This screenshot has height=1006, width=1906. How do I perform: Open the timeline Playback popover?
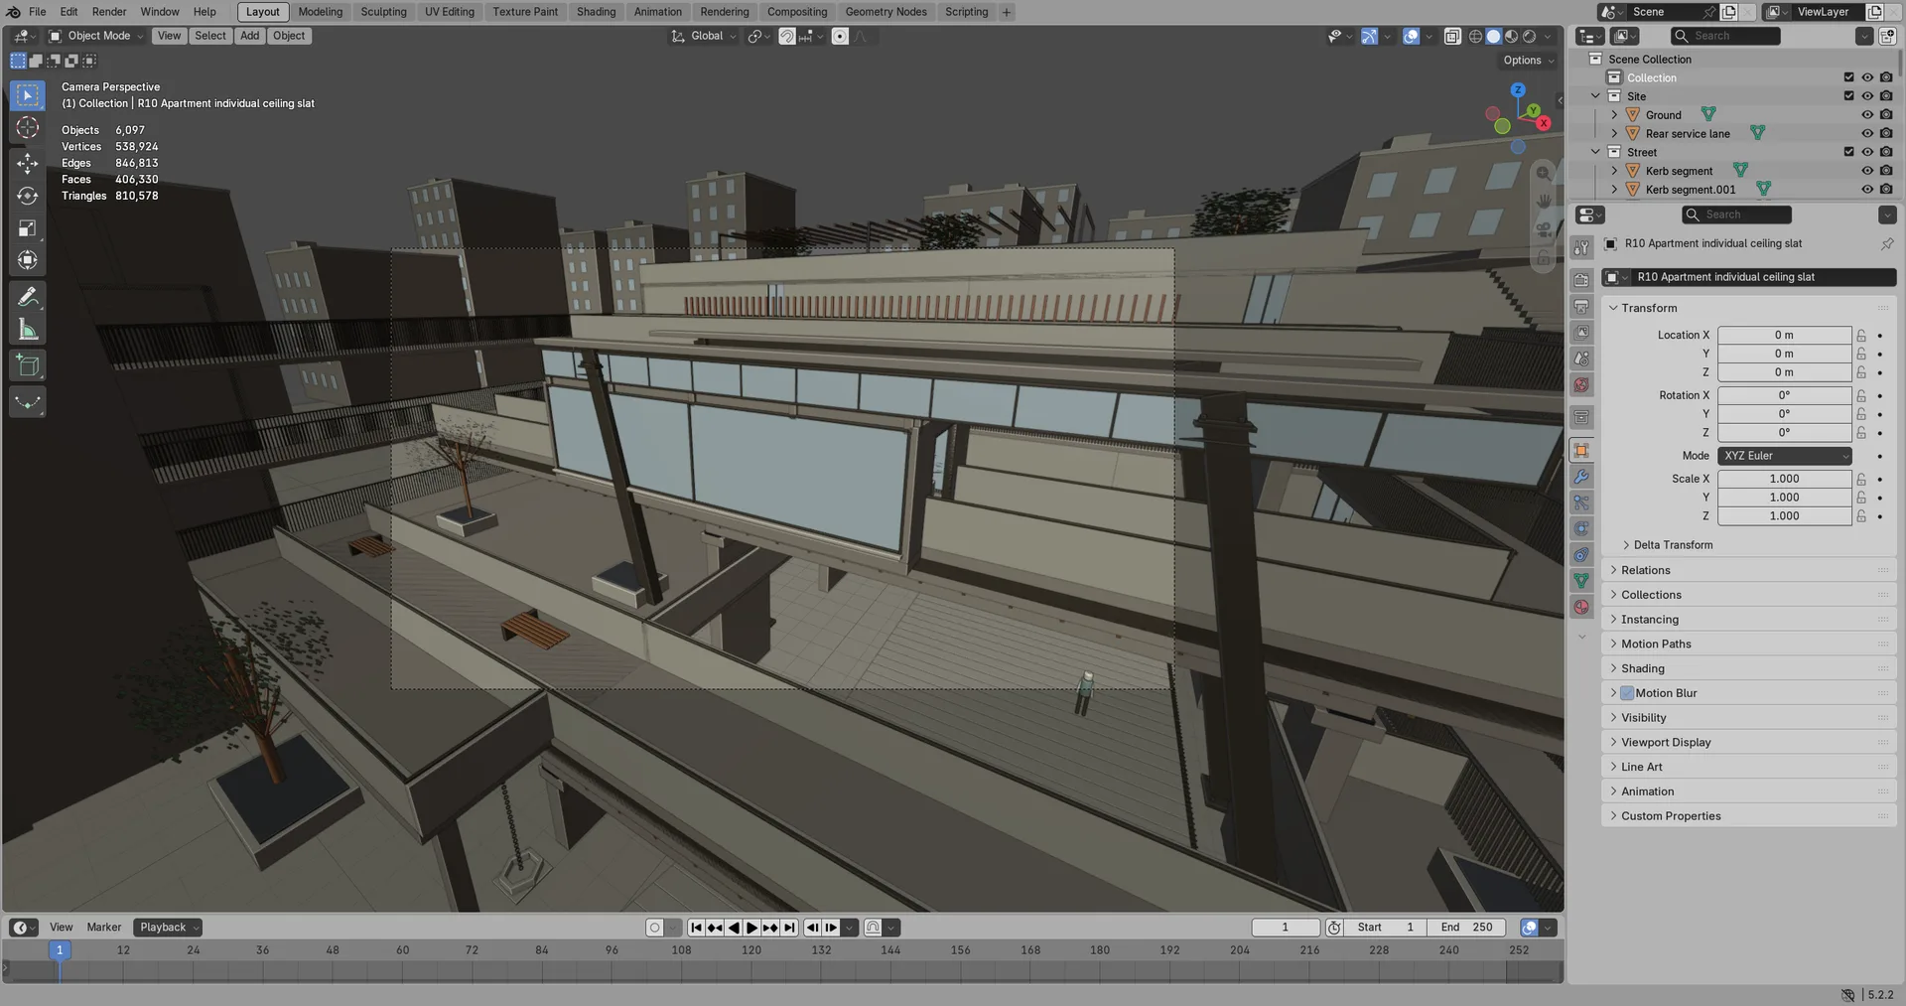168,928
